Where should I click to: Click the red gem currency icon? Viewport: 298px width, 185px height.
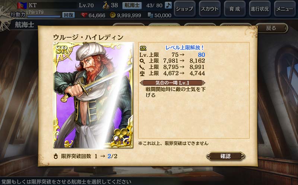point(84,15)
